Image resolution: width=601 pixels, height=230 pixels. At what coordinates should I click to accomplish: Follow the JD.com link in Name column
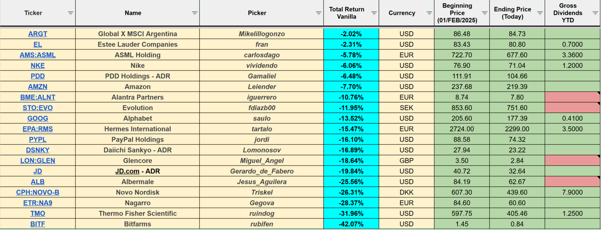[x=127, y=171]
